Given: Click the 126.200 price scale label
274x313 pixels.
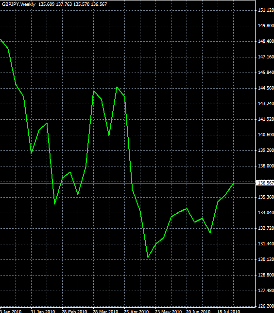Looking at the screenshot, I should [266, 306].
